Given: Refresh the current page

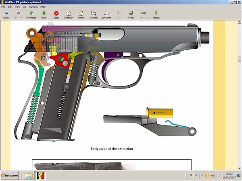Looking at the screenshot, I should [x=69, y=15].
